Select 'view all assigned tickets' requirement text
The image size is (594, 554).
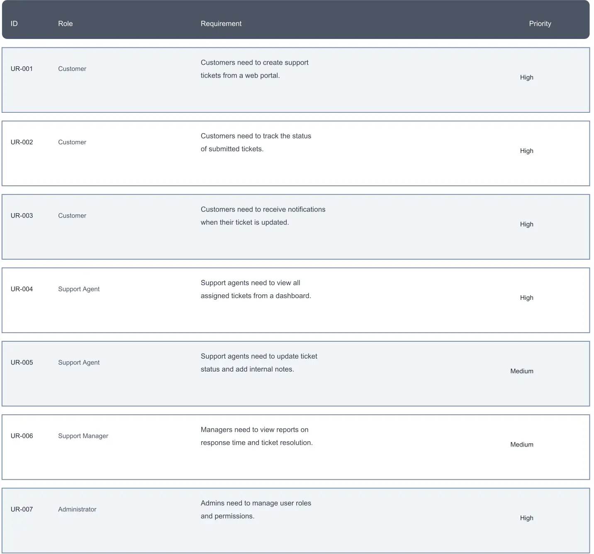[256, 289]
